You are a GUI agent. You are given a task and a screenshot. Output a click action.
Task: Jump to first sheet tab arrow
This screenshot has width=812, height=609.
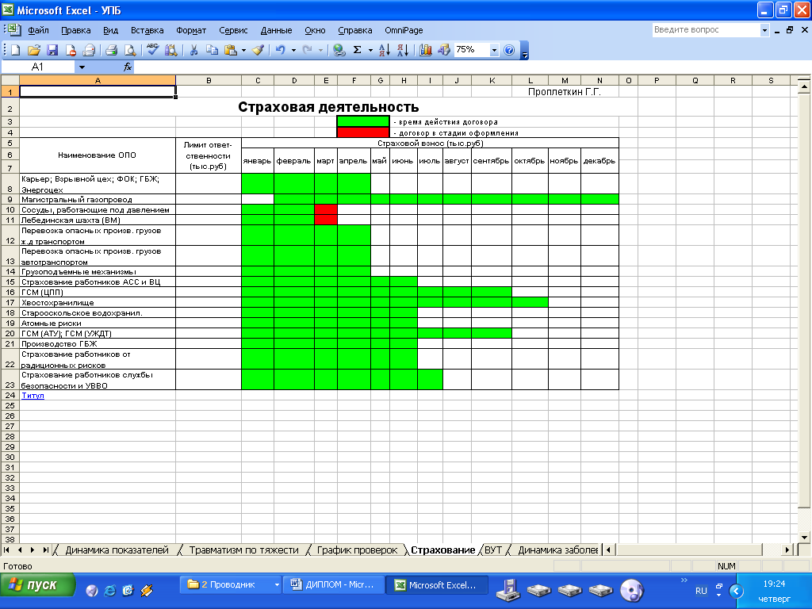point(6,550)
